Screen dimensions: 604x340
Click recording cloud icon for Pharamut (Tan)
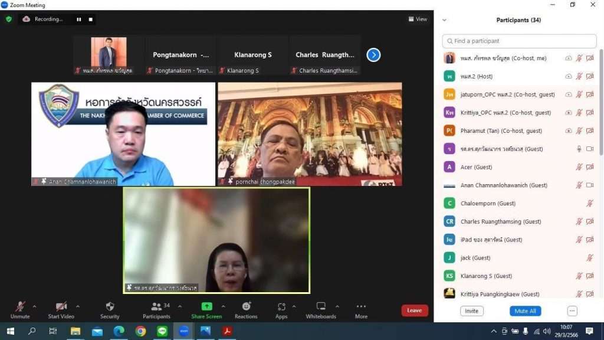(568, 130)
